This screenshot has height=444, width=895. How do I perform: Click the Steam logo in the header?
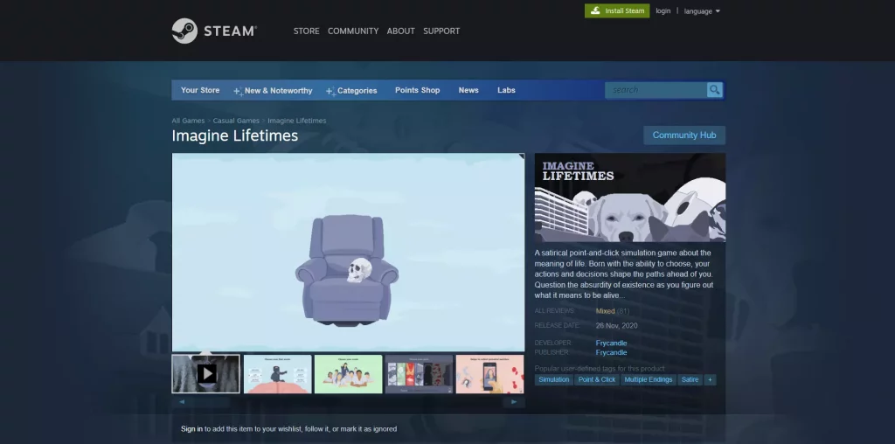click(215, 31)
